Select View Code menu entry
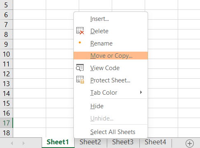The height and width of the screenshot is (148, 200). coord(111,68)
